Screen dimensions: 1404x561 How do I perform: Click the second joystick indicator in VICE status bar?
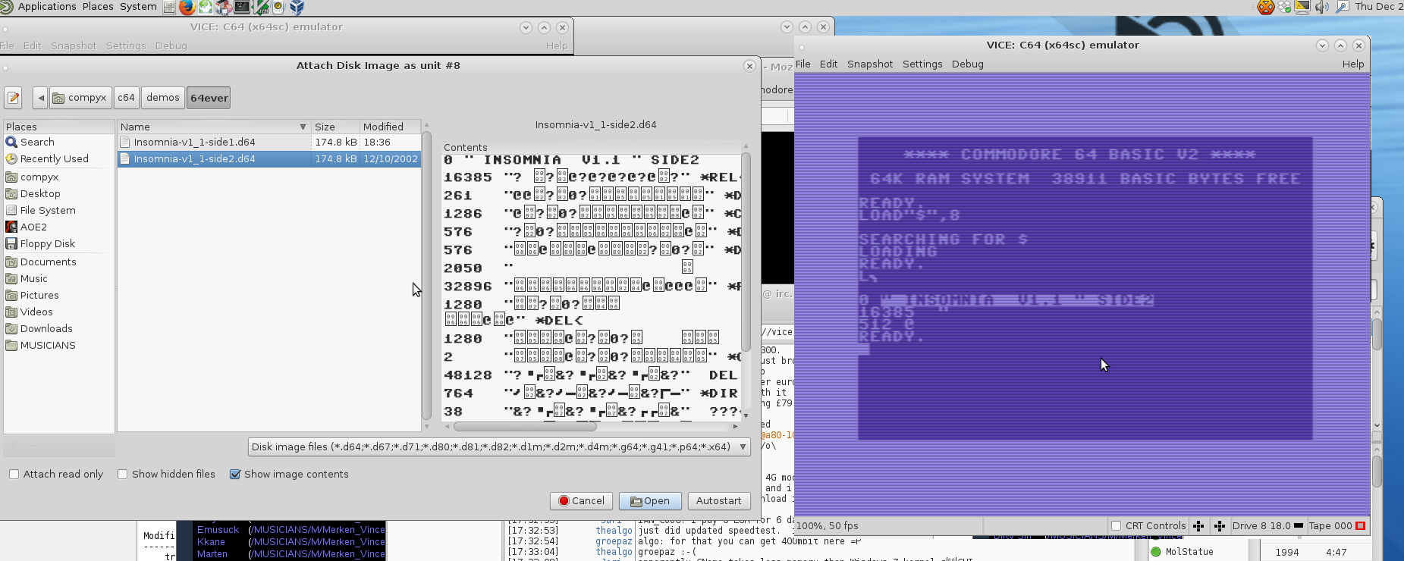[x=1220, y=526]
